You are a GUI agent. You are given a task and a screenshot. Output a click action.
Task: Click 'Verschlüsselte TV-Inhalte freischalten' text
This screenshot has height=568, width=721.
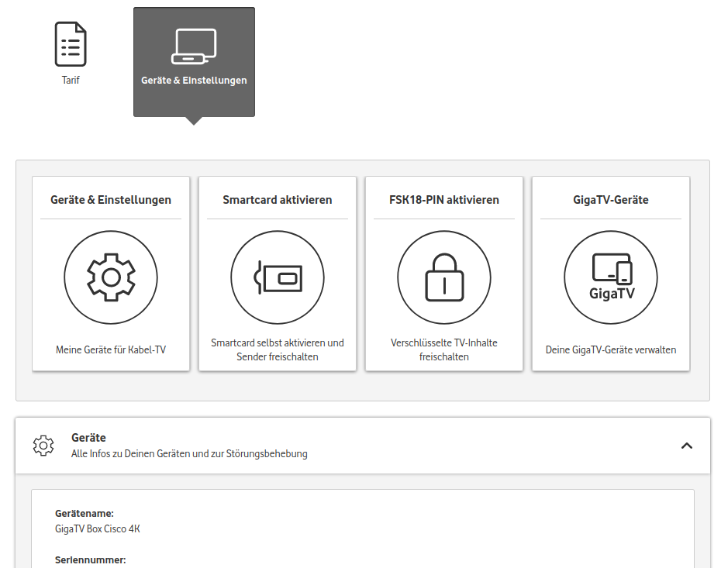point(444,349)
